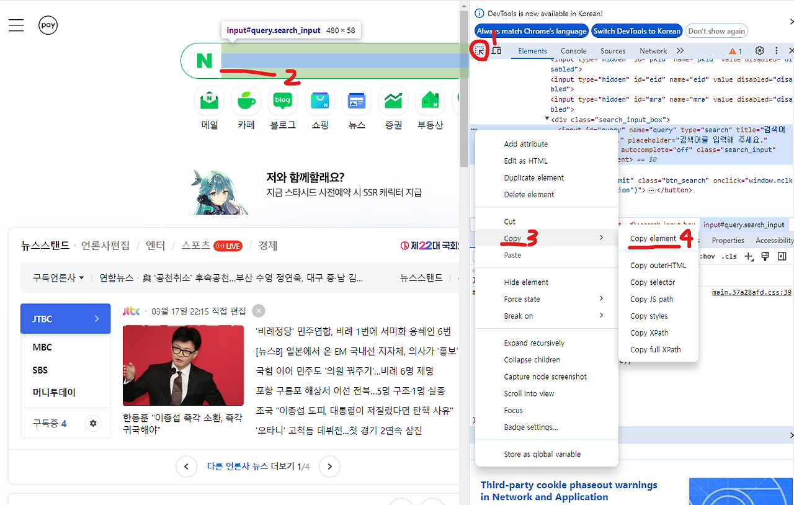This screenshot has width=794, height=505.
Task: Click Switch DevTools to Korean button
Action: pos(637,31)
